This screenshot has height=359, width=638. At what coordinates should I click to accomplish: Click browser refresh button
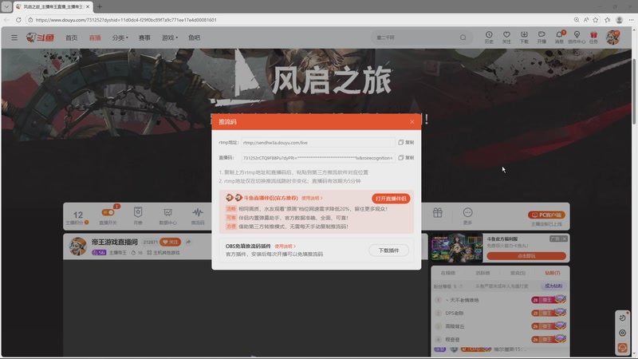pos(18,19)
